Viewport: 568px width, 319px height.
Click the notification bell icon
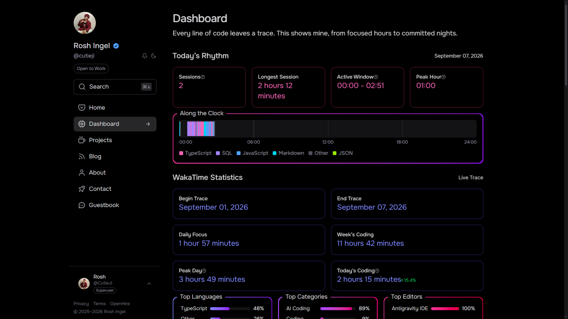click(x=145, y=56)
